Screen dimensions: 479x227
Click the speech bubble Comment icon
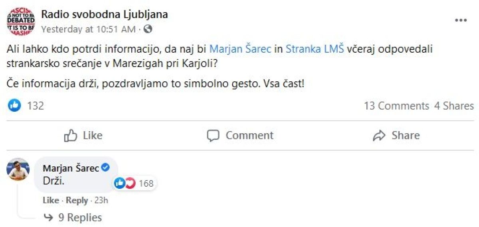point(213,136)
